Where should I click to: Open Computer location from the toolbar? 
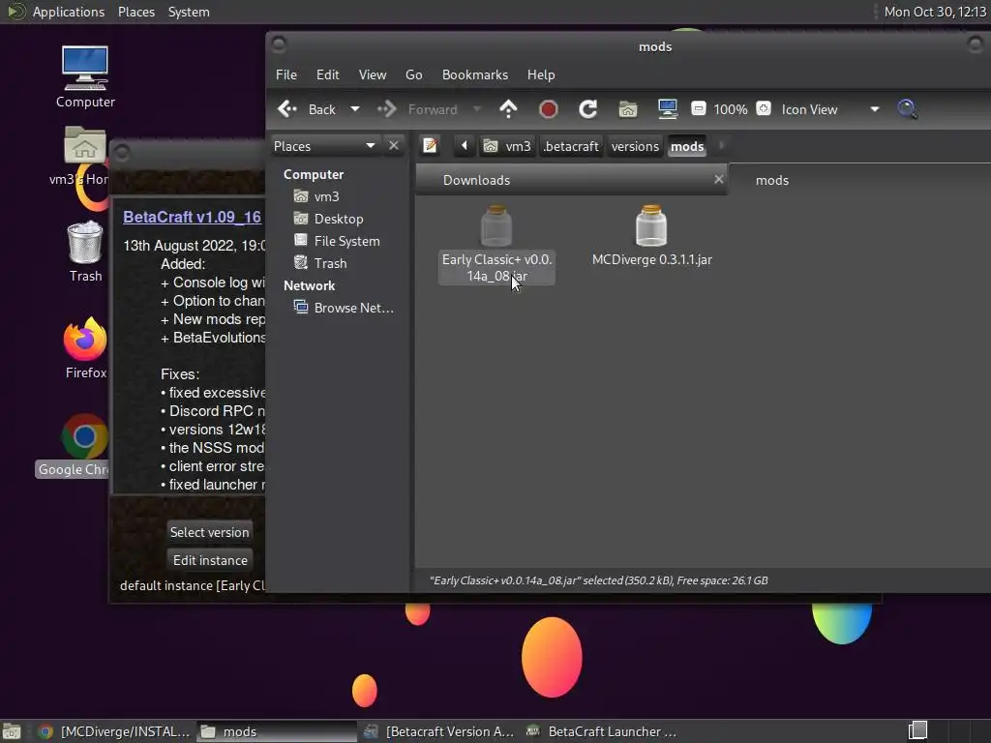tap(668, 109)
